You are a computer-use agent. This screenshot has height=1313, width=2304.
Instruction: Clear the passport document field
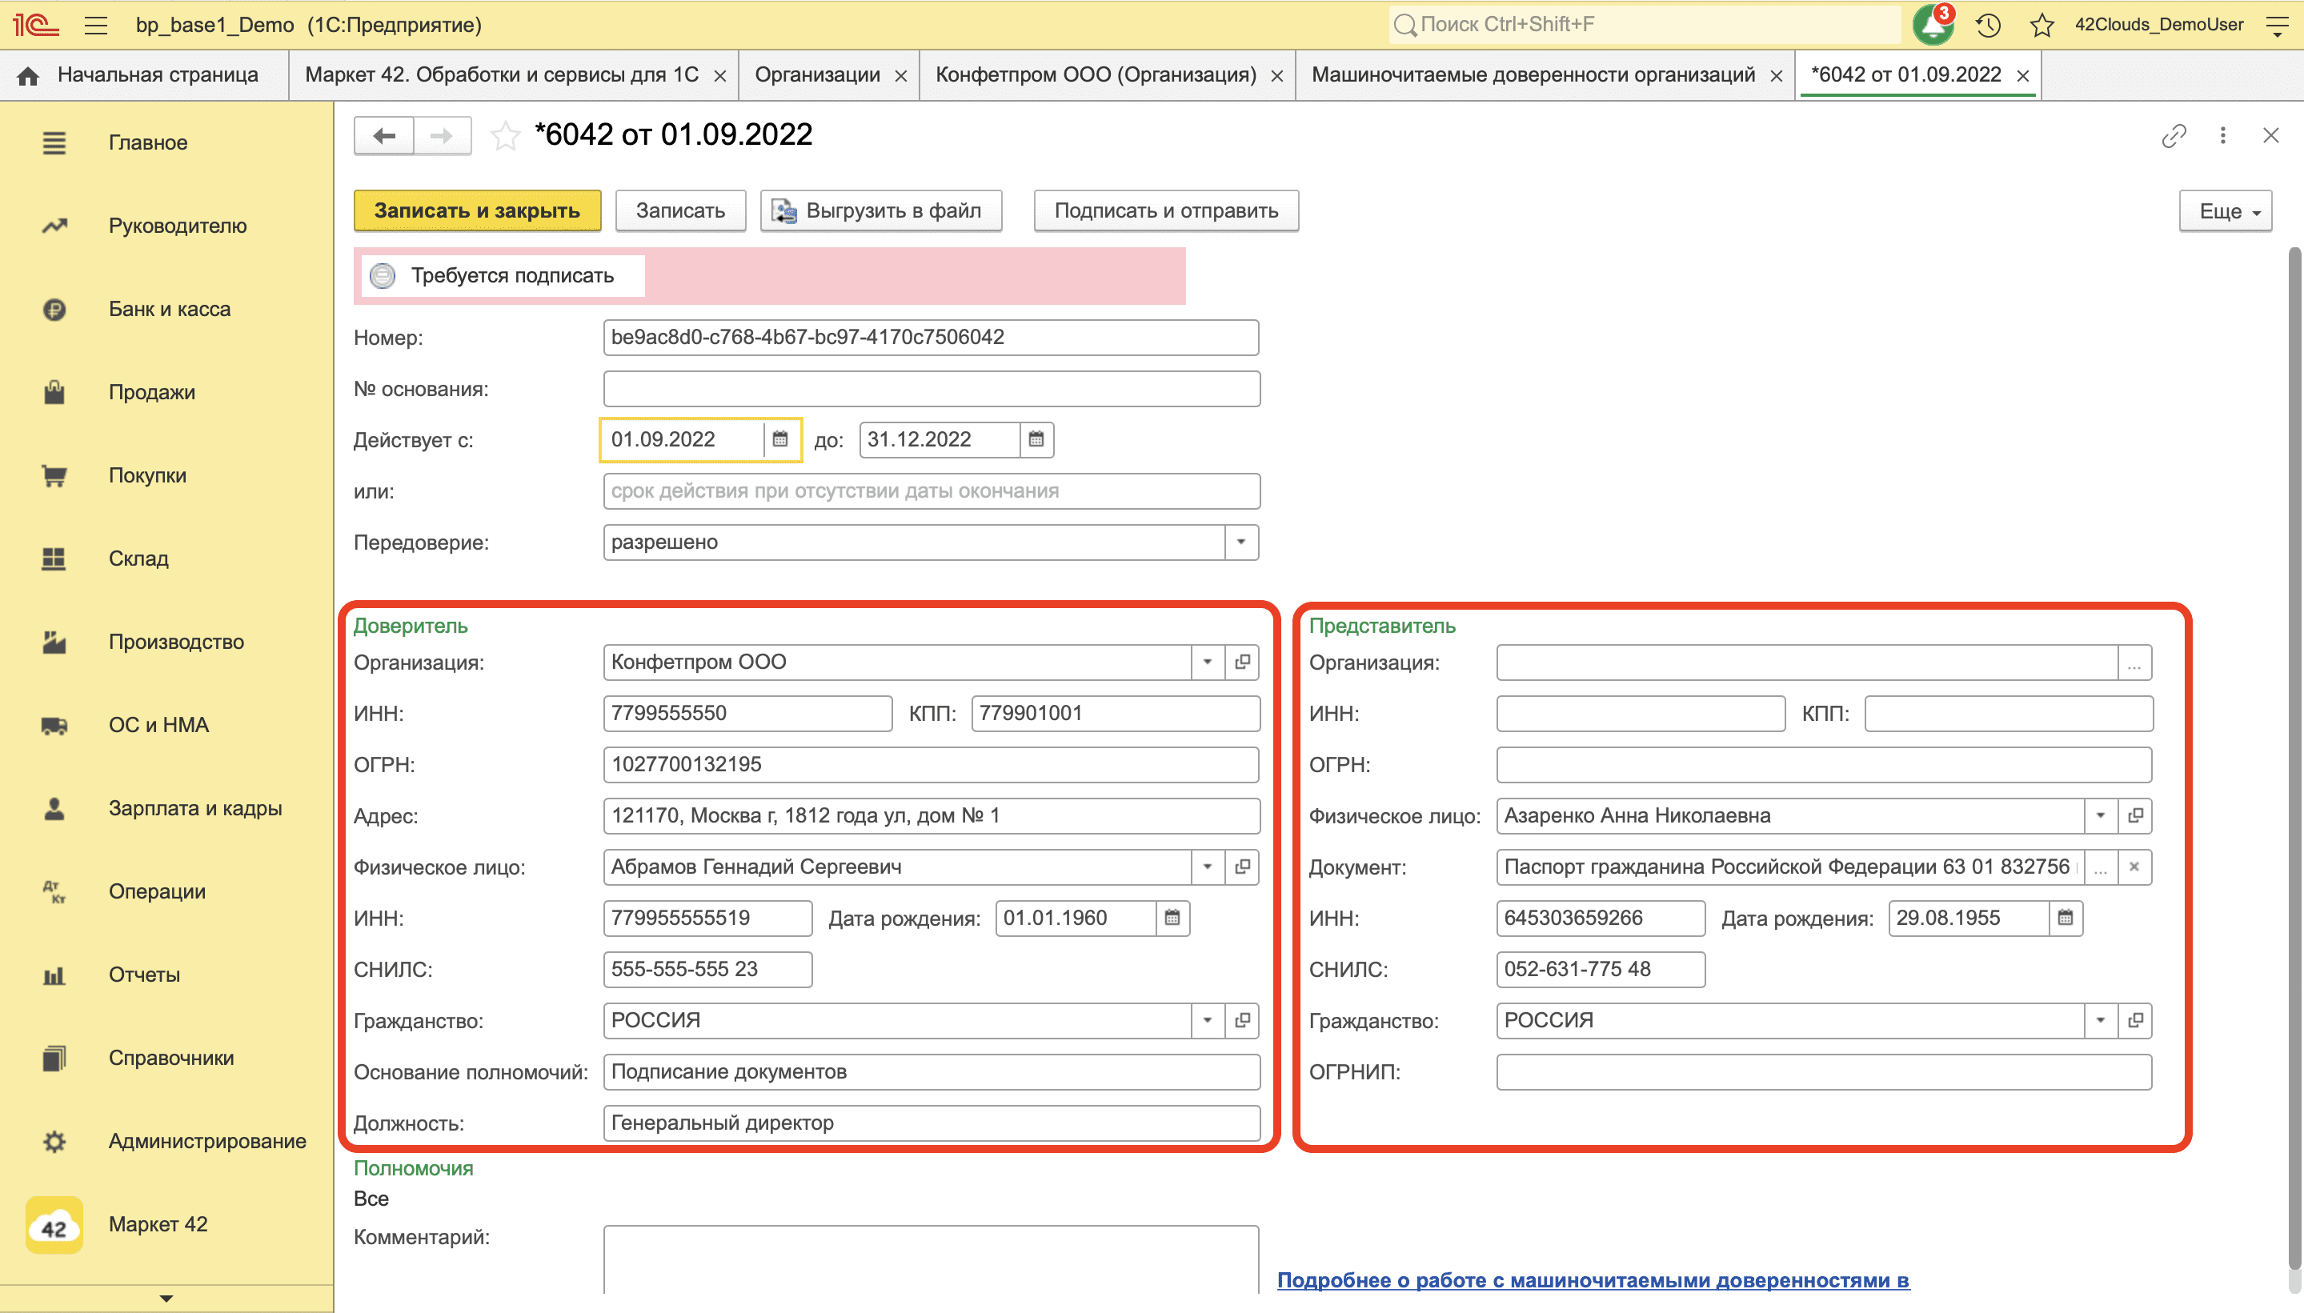pyautogui.click(x=2134, y=867)
